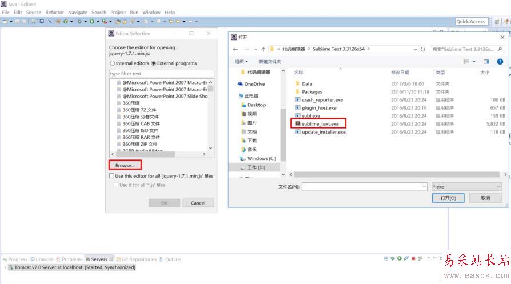Viewport: 511px width, 284px height.
Task: Click the Open Perspective icon beside Quick Access
Action: click(x=497, y=22)
